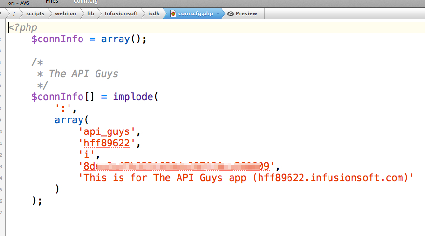The image size is (425, 236).
Task: Select the lib breadcrumb segment
Action: coord(91,13)
